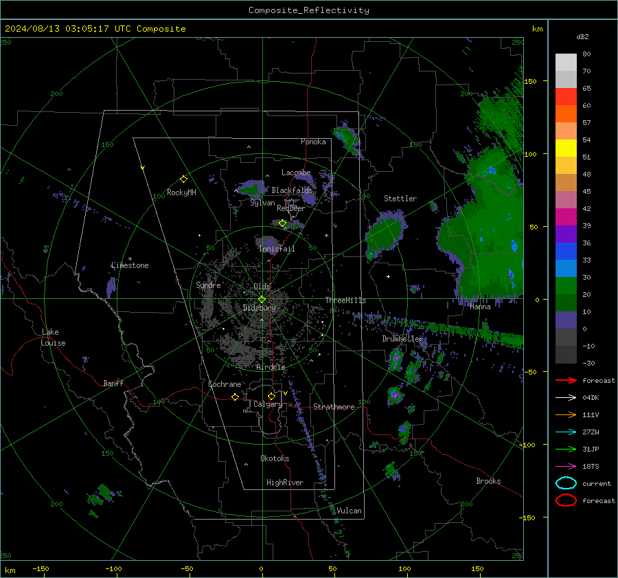Click the Cochrane town label

pos(225,384)
